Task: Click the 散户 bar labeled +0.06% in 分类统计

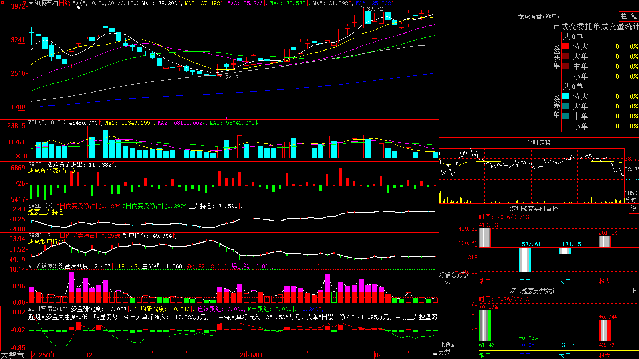Action: tap(484, 325)
